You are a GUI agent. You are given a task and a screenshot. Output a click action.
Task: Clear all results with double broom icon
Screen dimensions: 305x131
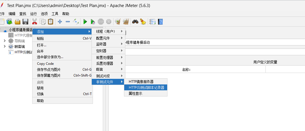(126, 21)
